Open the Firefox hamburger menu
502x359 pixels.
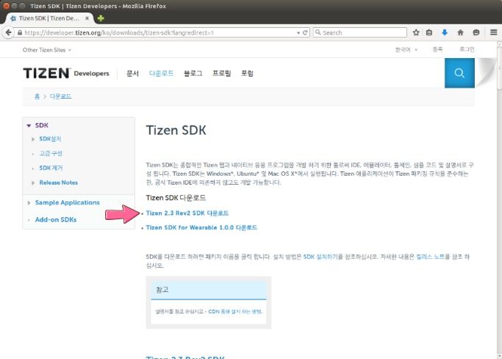[x=493, y=32]
